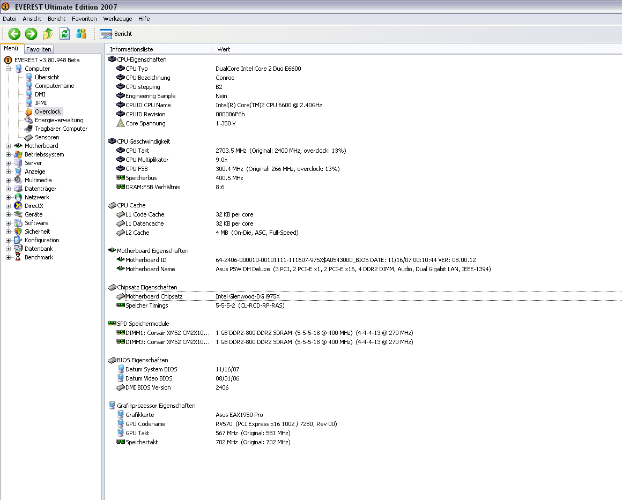Expand the Netzwerk tree node

(8, 197)
